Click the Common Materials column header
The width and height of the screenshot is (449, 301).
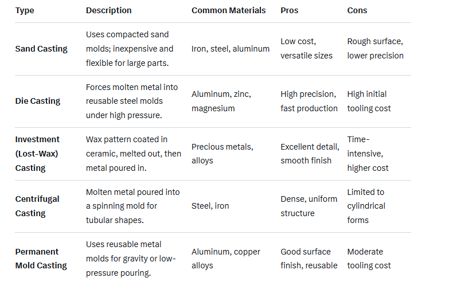pyautogui.click(x=228, y=10)
